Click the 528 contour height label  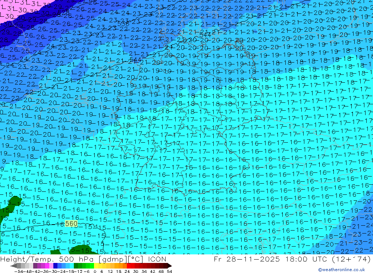(63, 12)
